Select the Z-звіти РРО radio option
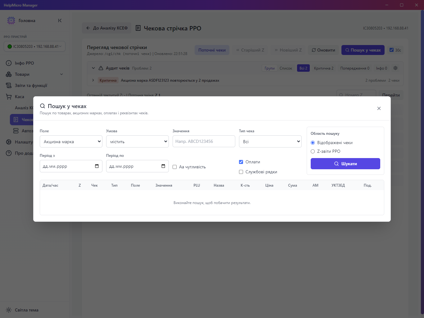This screenshot has height=318, width=424. (313, 152)
